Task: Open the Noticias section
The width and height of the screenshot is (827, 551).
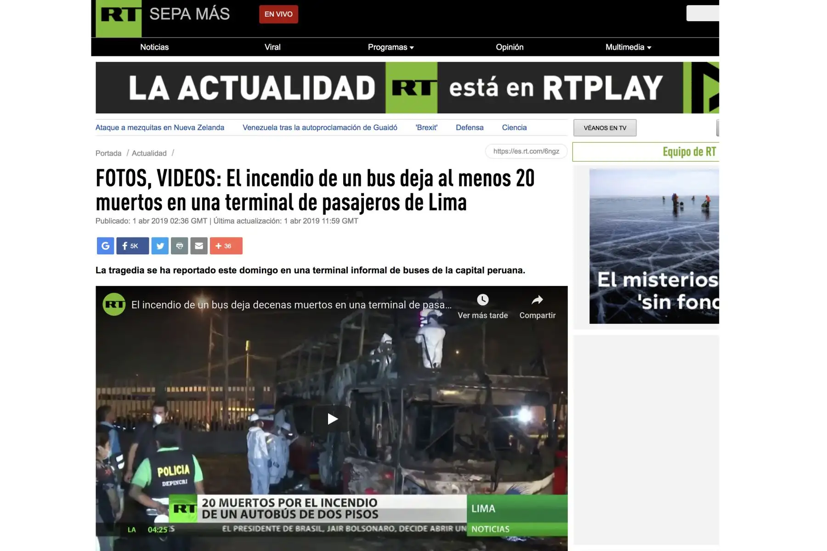Action: (x=154, y=47)
